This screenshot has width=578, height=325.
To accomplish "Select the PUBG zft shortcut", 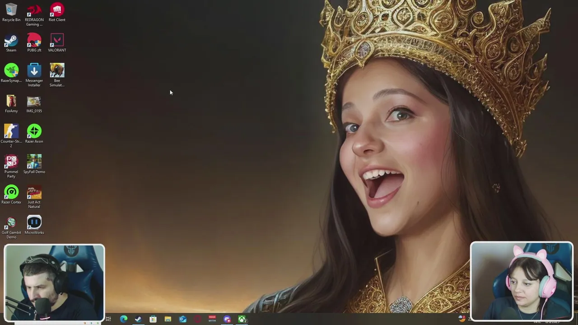I will coord(34,43).
